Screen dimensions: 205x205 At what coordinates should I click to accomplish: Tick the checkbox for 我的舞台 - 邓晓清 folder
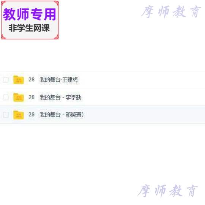pyautogui.click(x=6, y=115)
